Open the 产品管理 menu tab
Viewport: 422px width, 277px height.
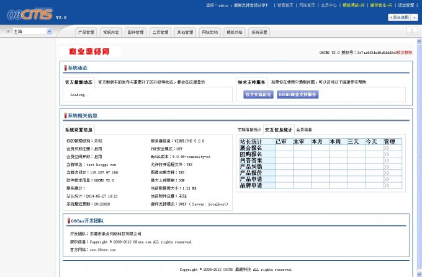coord(86,32)
